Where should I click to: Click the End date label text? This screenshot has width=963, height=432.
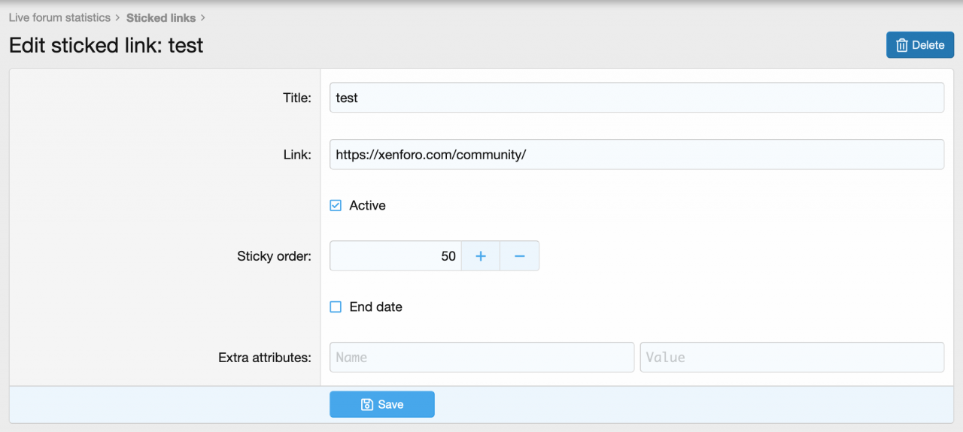(375, 307)
